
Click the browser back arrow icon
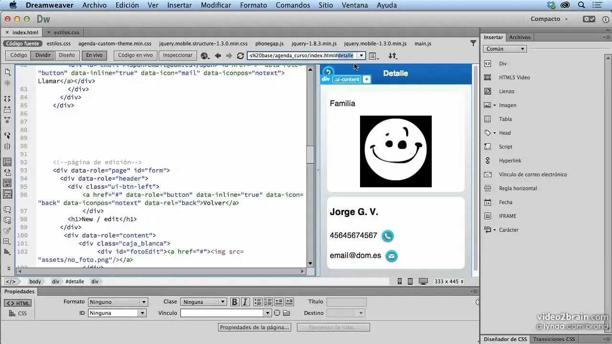tap(218, 56)
